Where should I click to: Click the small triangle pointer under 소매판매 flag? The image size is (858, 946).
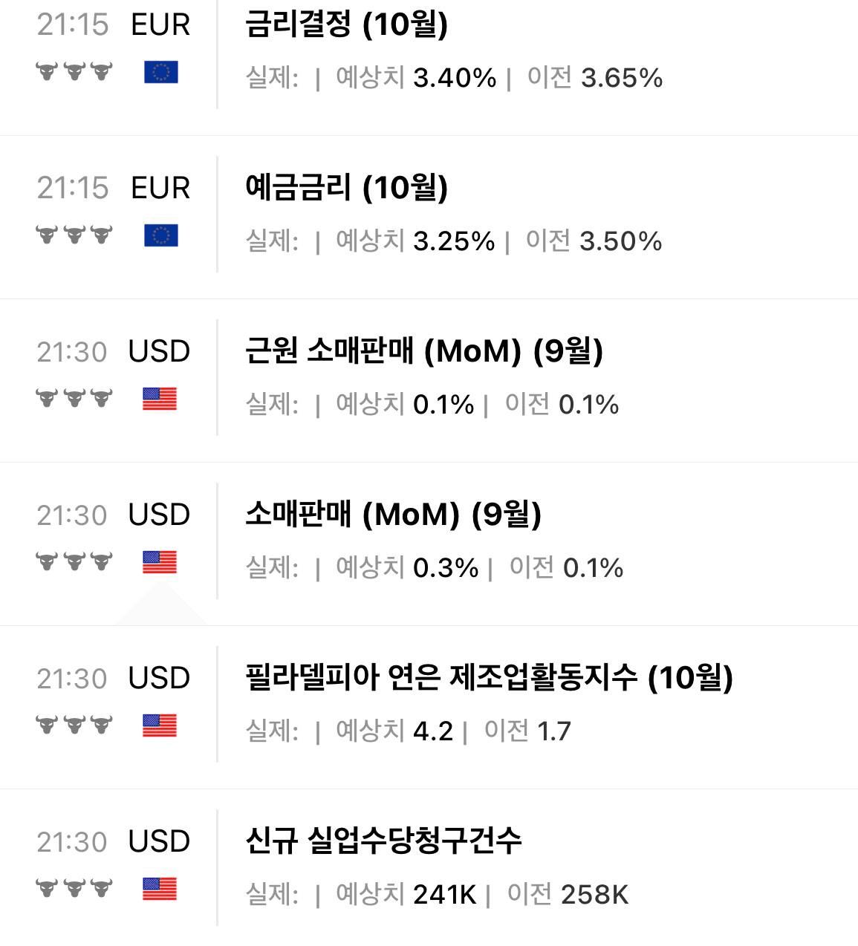pyautogui.click(x=161, y=603)
